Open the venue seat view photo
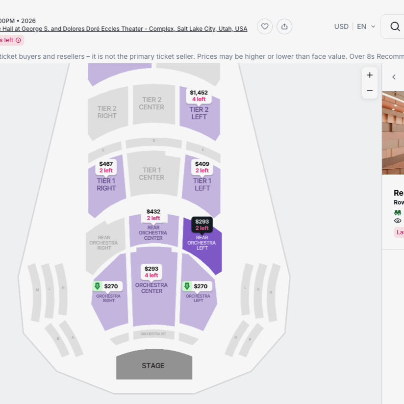 pos(393,132)
